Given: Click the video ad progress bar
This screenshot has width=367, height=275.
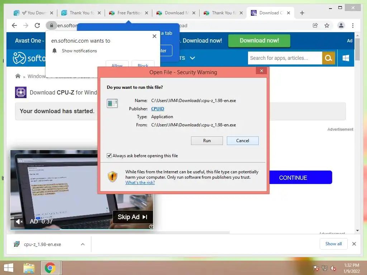Looking at the screenshot, I should tap(82, 229).
